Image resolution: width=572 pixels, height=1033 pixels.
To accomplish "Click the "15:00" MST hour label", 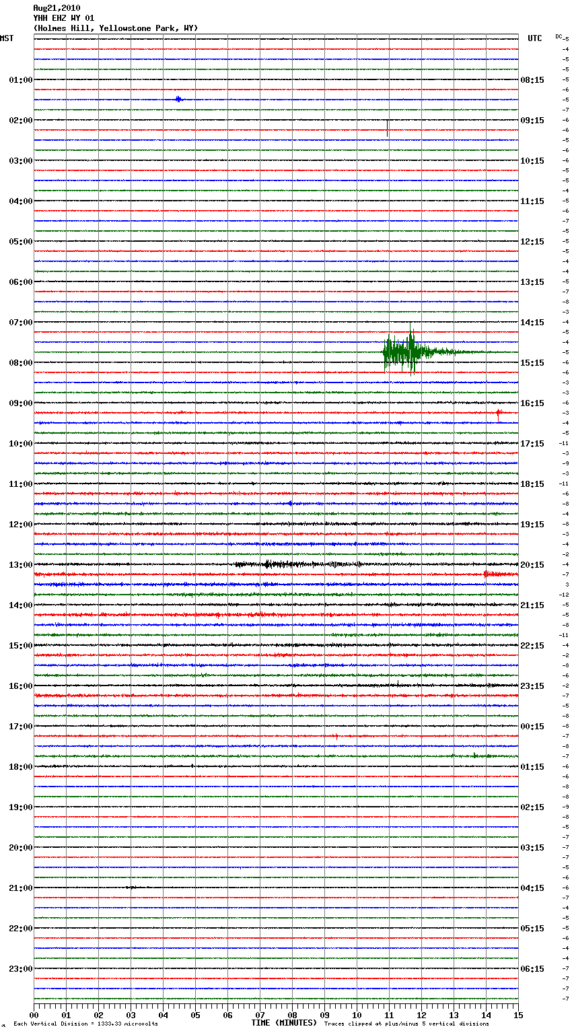I will [21, 646].
